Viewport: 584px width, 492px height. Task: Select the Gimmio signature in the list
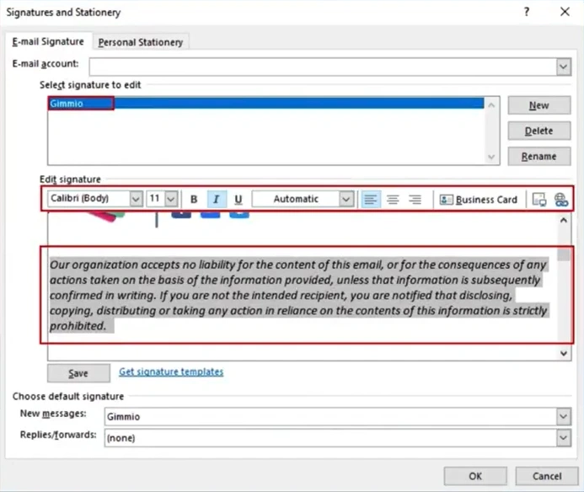click(266, 103)
